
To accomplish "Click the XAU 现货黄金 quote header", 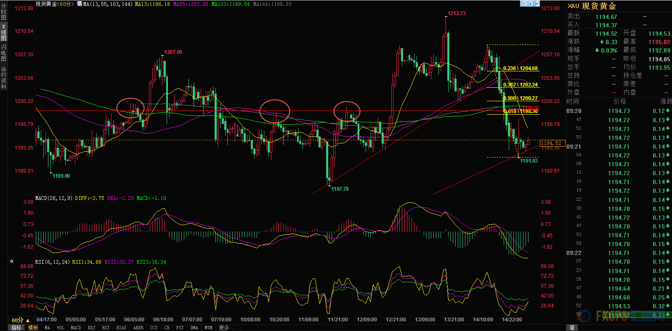I will point(592,6).
